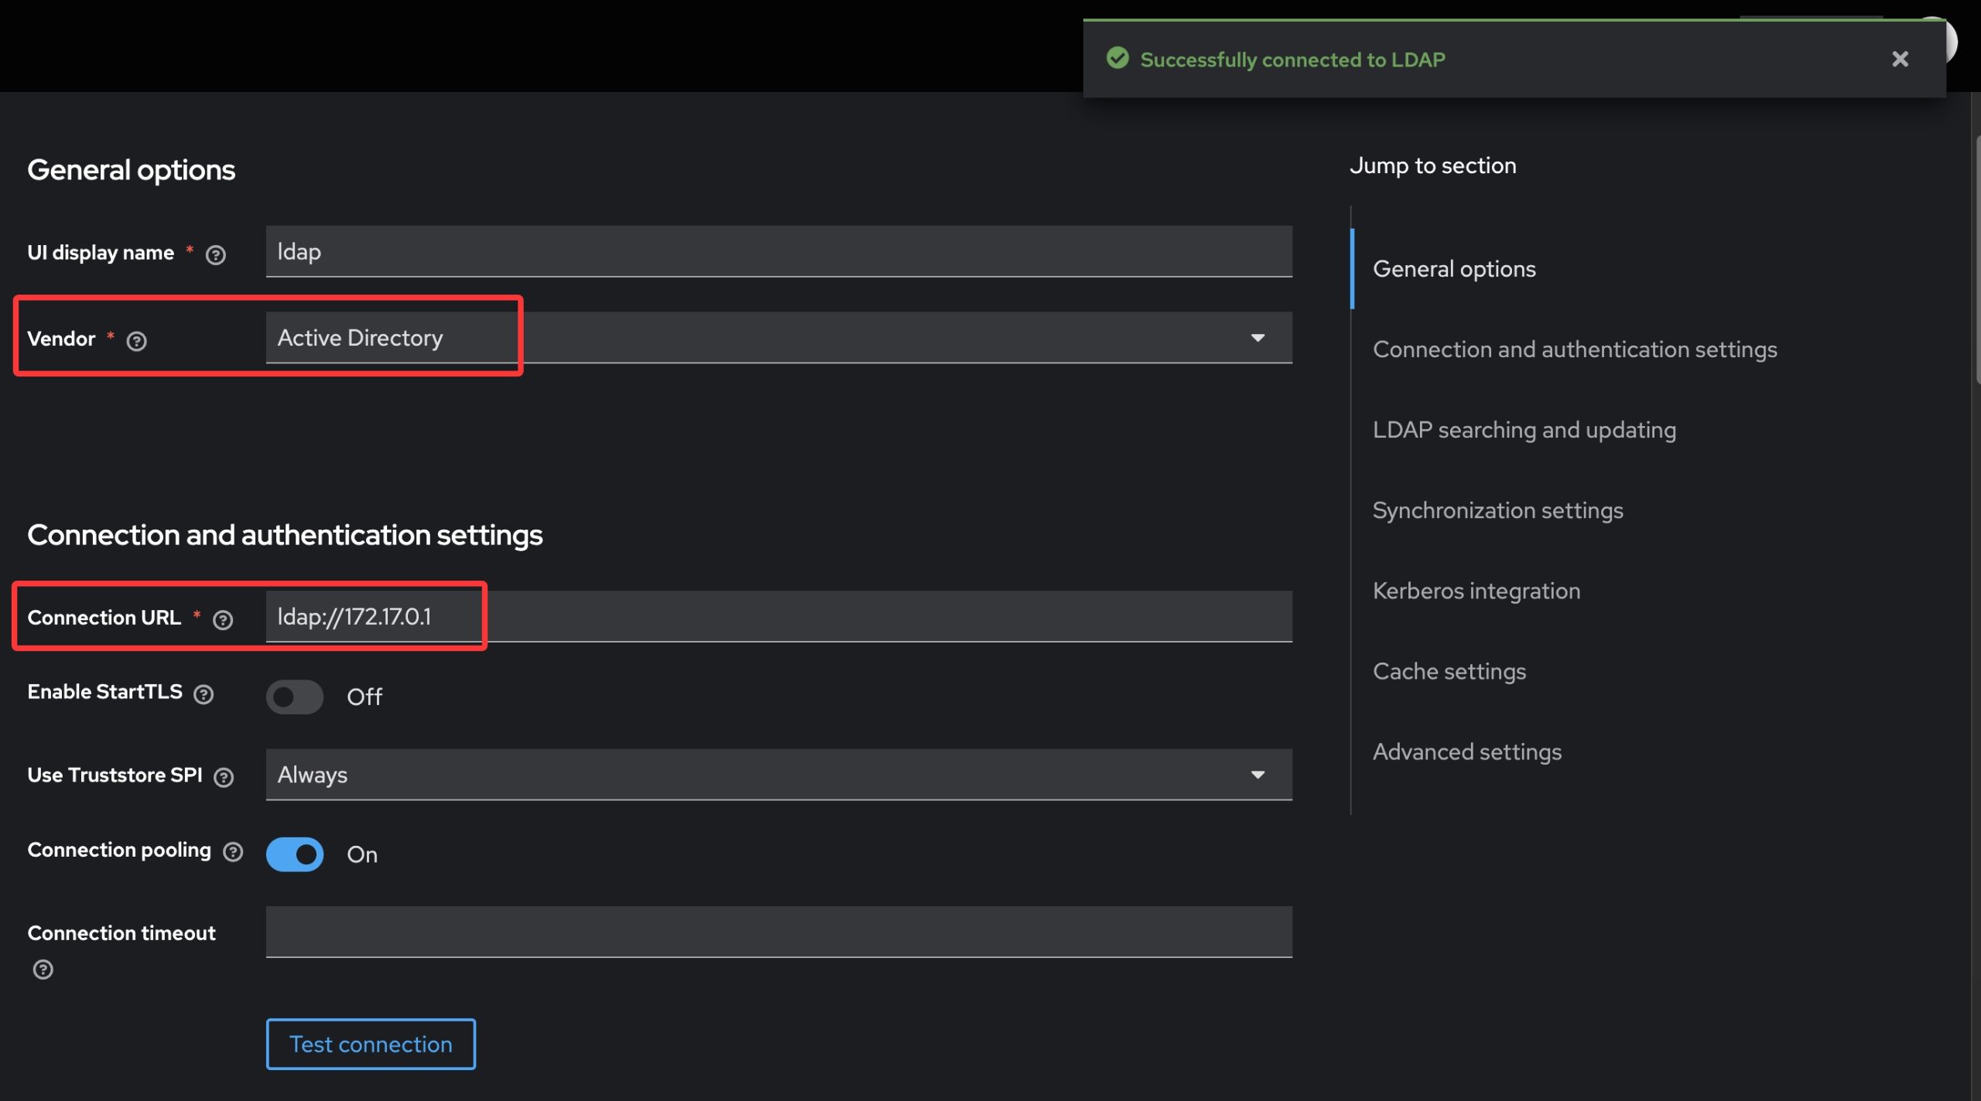Viewport: 1981px width, 1101px height.
Task: Open help icon next to Vendor
Action: click(x=137, y=340)
